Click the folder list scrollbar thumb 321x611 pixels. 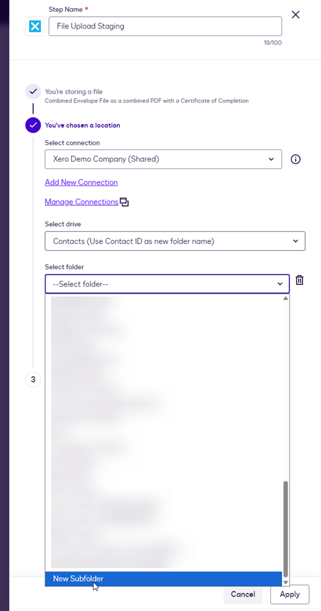point(286,527)
